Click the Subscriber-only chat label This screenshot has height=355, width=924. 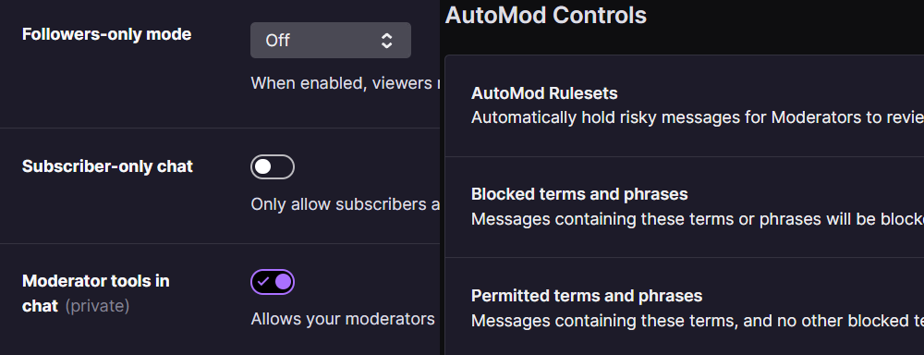107,166
